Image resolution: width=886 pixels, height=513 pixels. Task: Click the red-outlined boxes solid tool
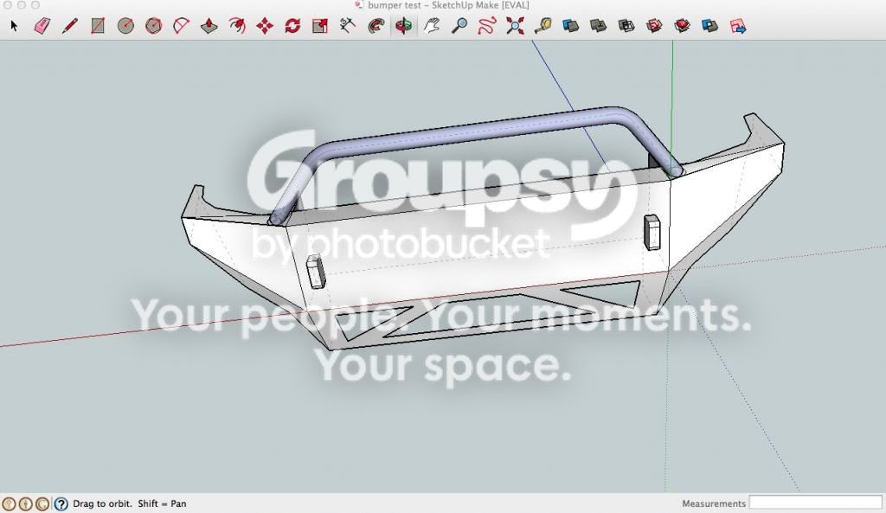coord(654,26)
